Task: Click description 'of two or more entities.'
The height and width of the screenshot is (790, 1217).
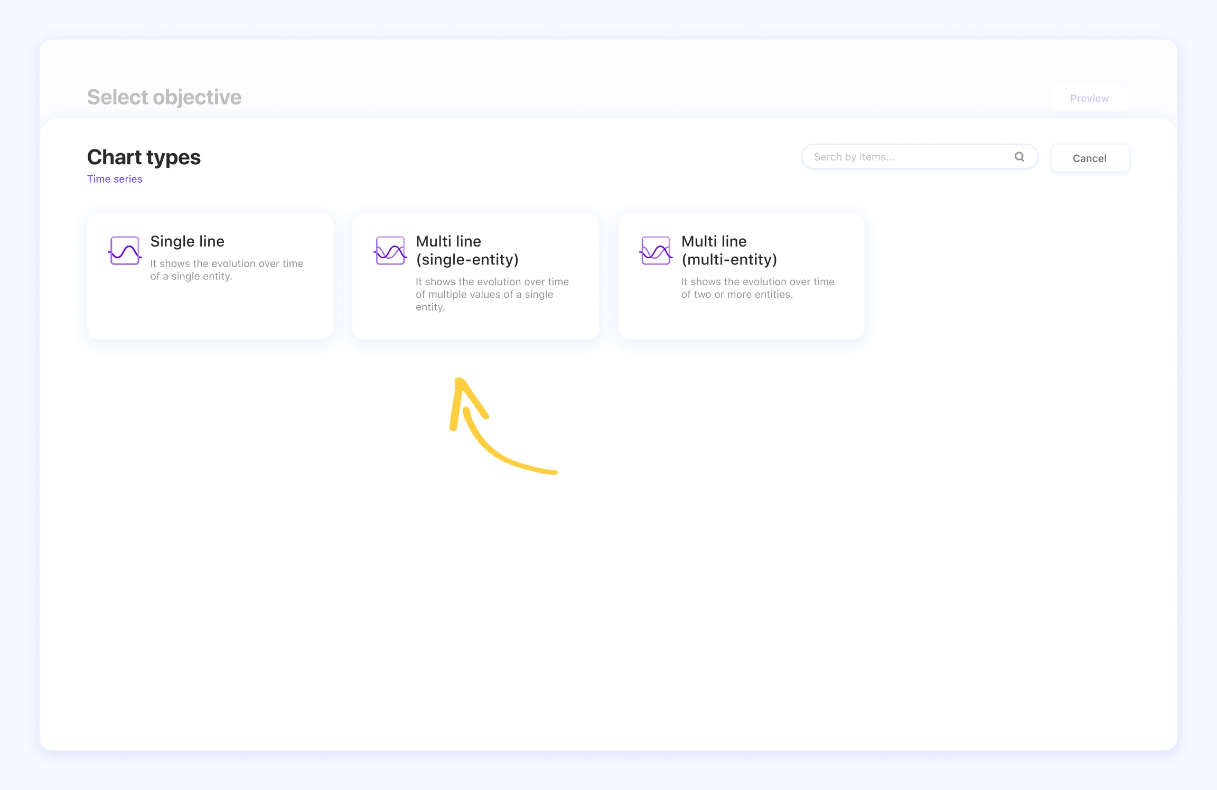Action: pyautogui.click(x=737, y=294)
